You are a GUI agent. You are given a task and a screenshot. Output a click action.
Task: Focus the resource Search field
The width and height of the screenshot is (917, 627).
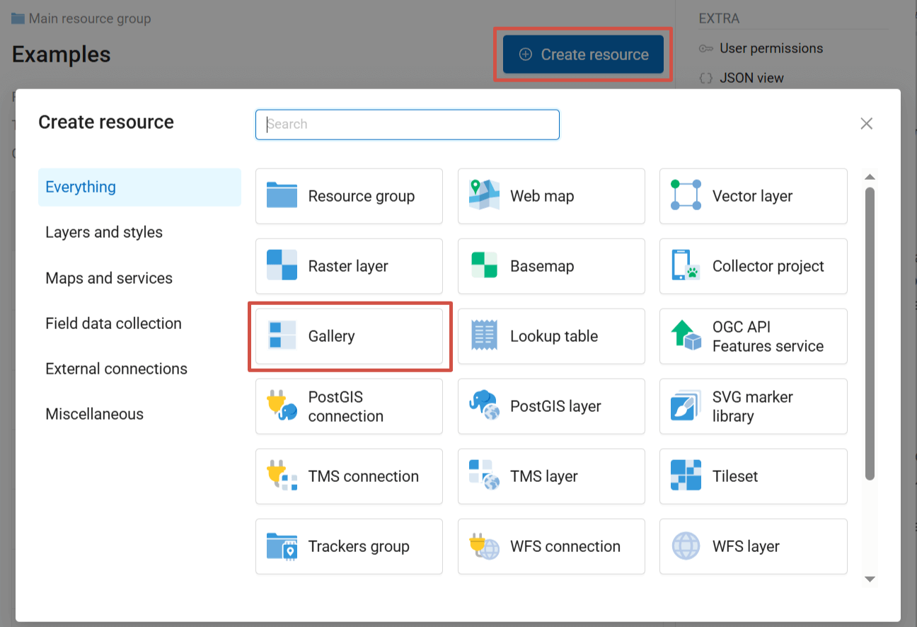coord(407,125)
